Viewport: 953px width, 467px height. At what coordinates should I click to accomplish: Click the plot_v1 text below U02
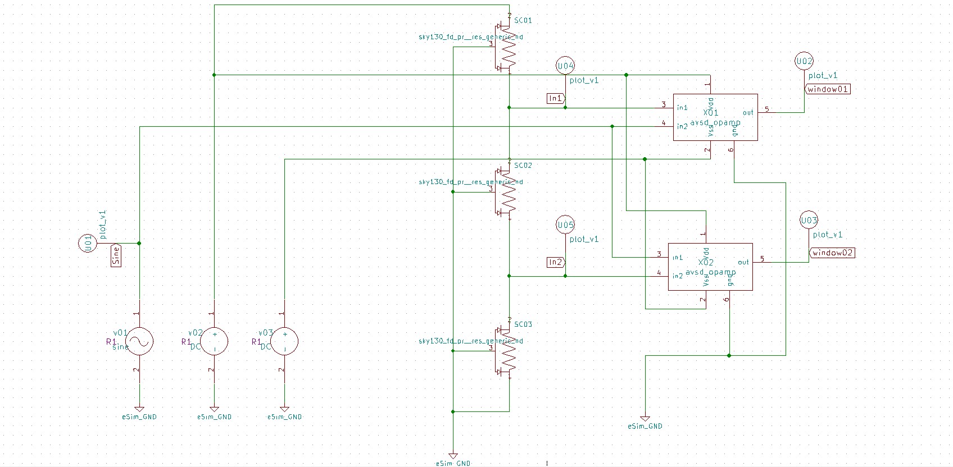[x=823, y=75]
